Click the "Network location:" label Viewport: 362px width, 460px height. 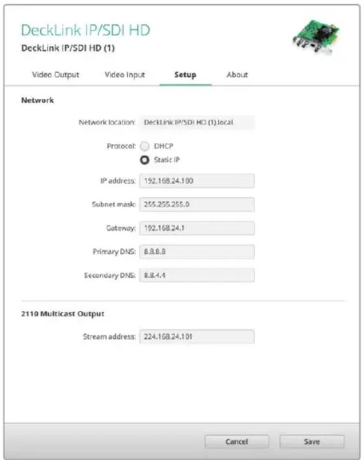point(107,122)
